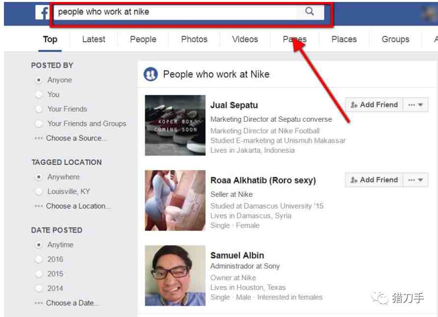Switch to the Groups tab
Viewport: 438px width, 317px height.
pyautogui.click(x=395, y=39)
